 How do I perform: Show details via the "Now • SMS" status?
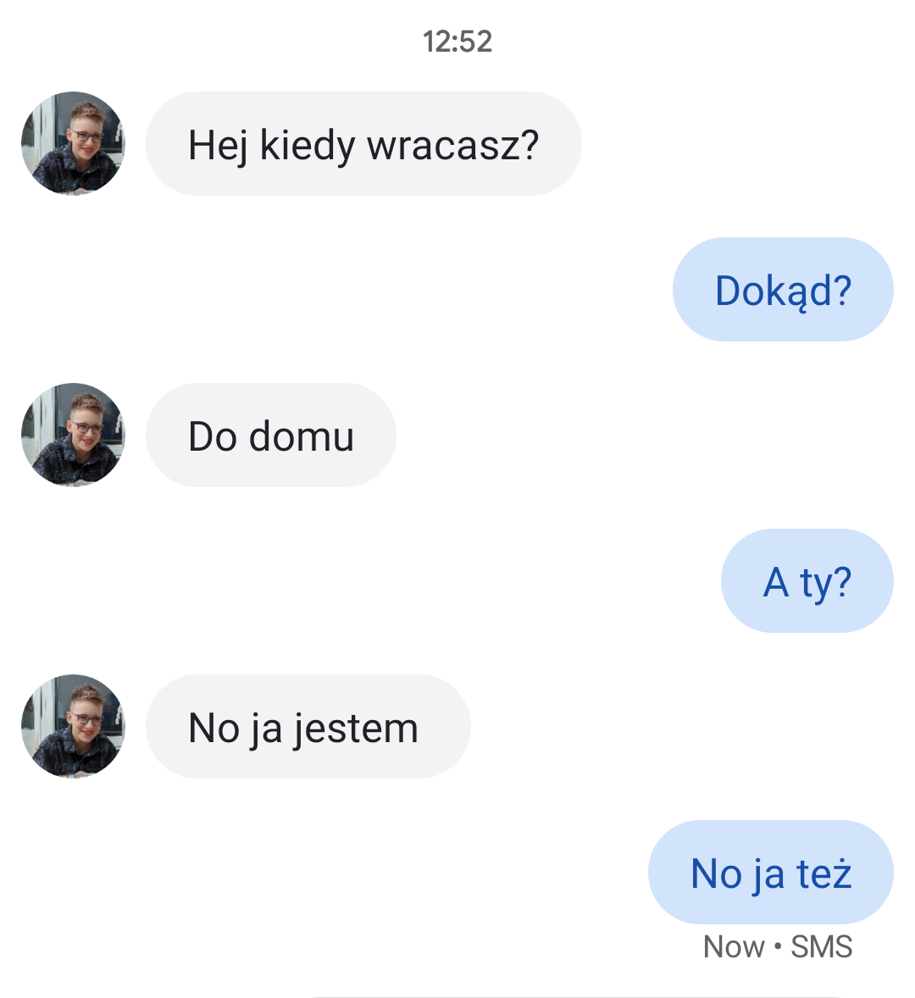pyautogui.click(x=778, y=946)
